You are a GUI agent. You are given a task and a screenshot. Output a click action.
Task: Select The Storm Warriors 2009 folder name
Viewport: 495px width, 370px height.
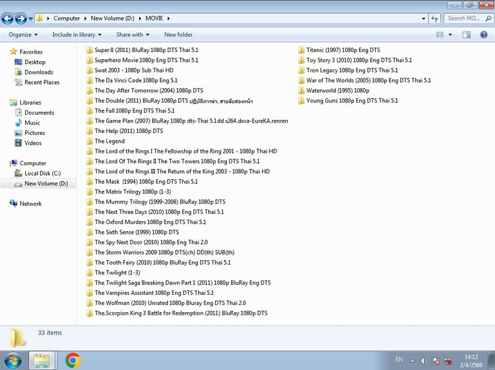pyautogui.click(x=164, y=252)
